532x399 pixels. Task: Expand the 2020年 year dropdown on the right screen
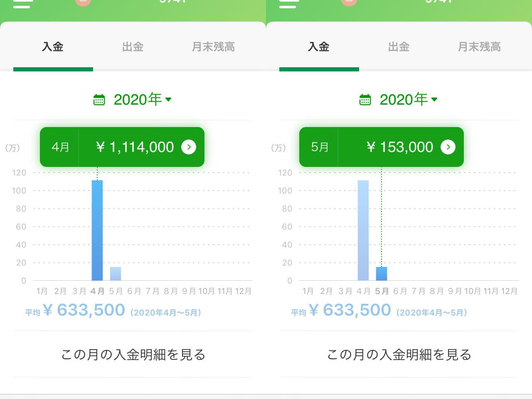click(x=409, y=99)
